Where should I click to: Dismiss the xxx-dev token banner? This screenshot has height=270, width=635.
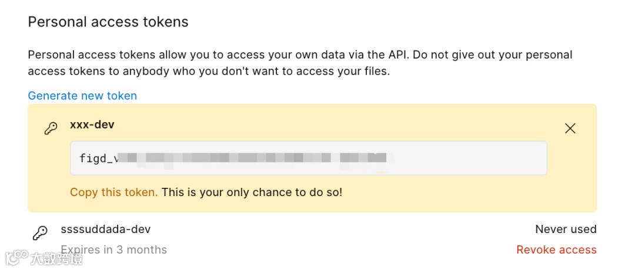coord(570,129)
